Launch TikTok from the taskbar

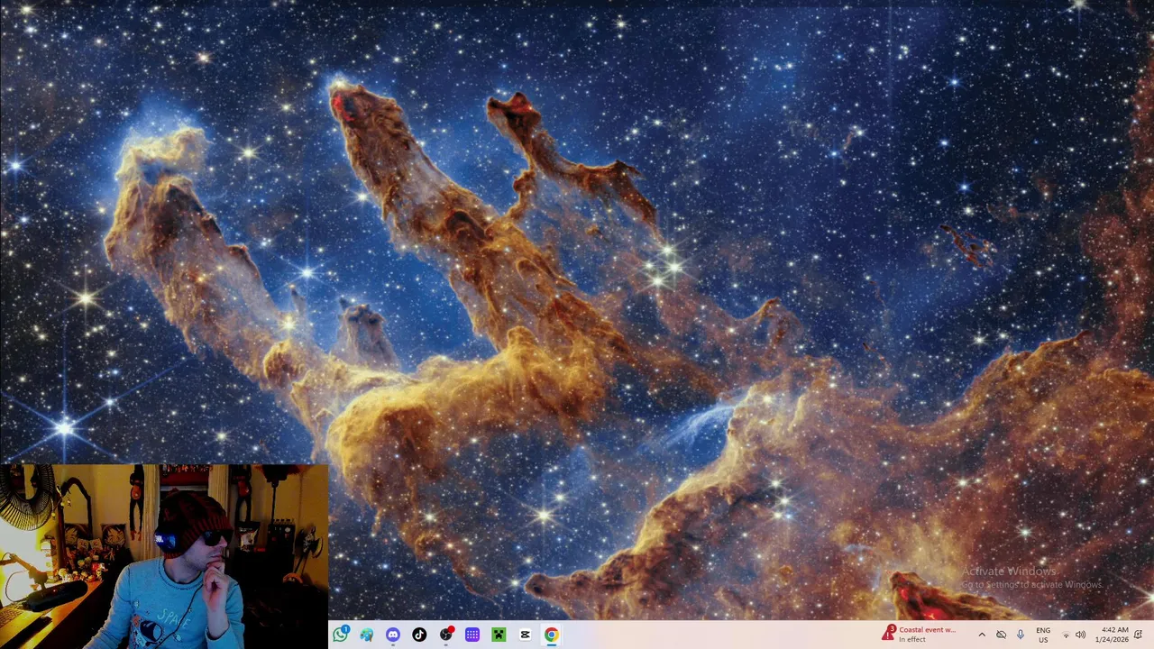tap(419, 635)
